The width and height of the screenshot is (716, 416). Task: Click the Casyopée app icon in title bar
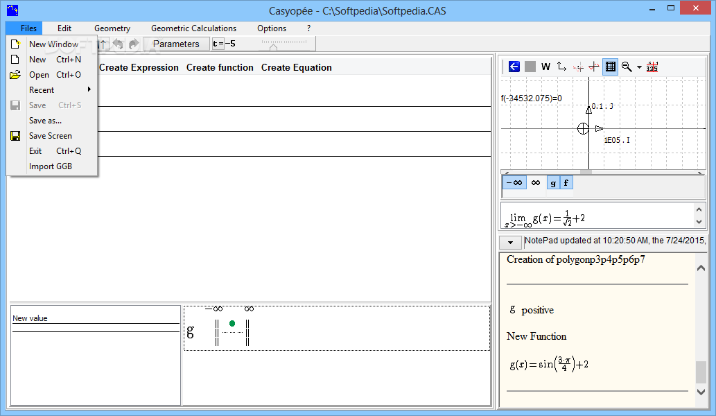[x=12, y=10]
